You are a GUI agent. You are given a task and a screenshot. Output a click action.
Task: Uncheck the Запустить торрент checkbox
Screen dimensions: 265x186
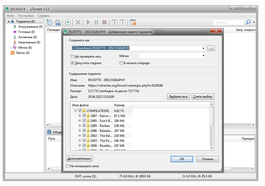[x=72, y=63]
